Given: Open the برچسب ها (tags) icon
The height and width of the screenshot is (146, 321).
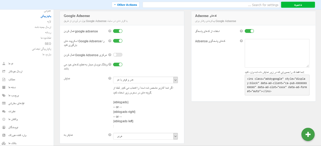Looking at the screenshot, I should tap(4, 95).
